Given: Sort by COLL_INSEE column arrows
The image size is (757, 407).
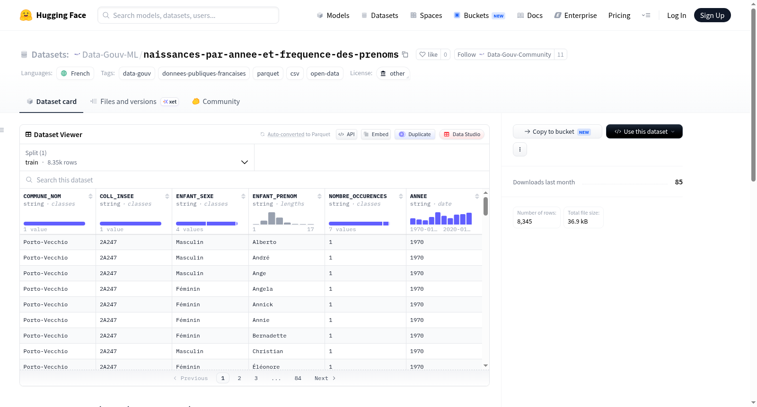Looking at the screenshot, I should point(167,196).
